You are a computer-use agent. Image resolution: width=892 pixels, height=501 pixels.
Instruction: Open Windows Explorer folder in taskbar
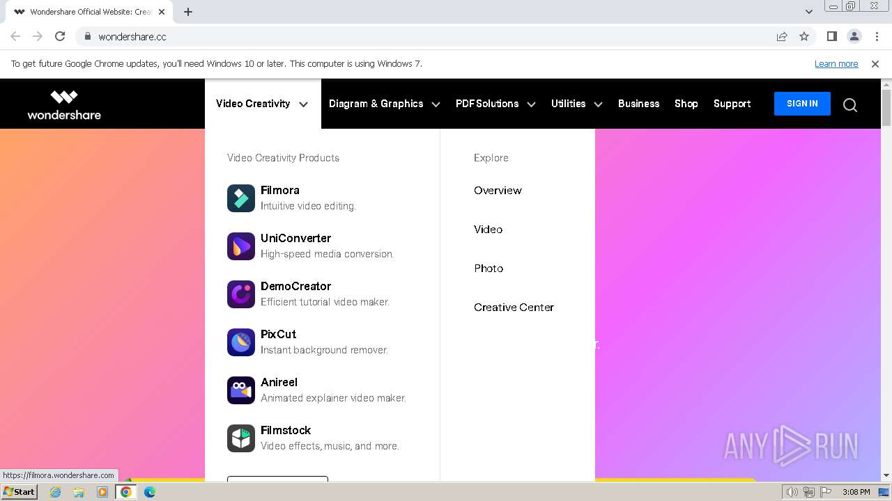(x=79, y=492)
